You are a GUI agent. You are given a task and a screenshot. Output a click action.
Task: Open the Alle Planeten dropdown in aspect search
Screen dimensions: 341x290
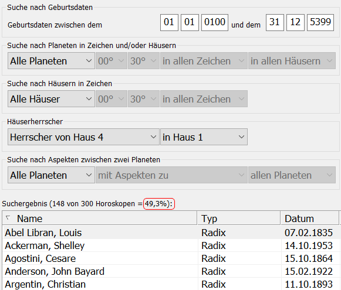click(51, 175)
